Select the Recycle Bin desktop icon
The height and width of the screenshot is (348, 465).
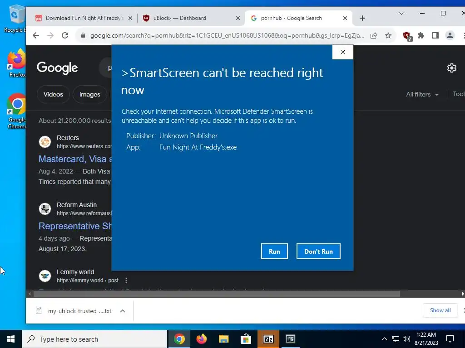[x=15, y=19]
